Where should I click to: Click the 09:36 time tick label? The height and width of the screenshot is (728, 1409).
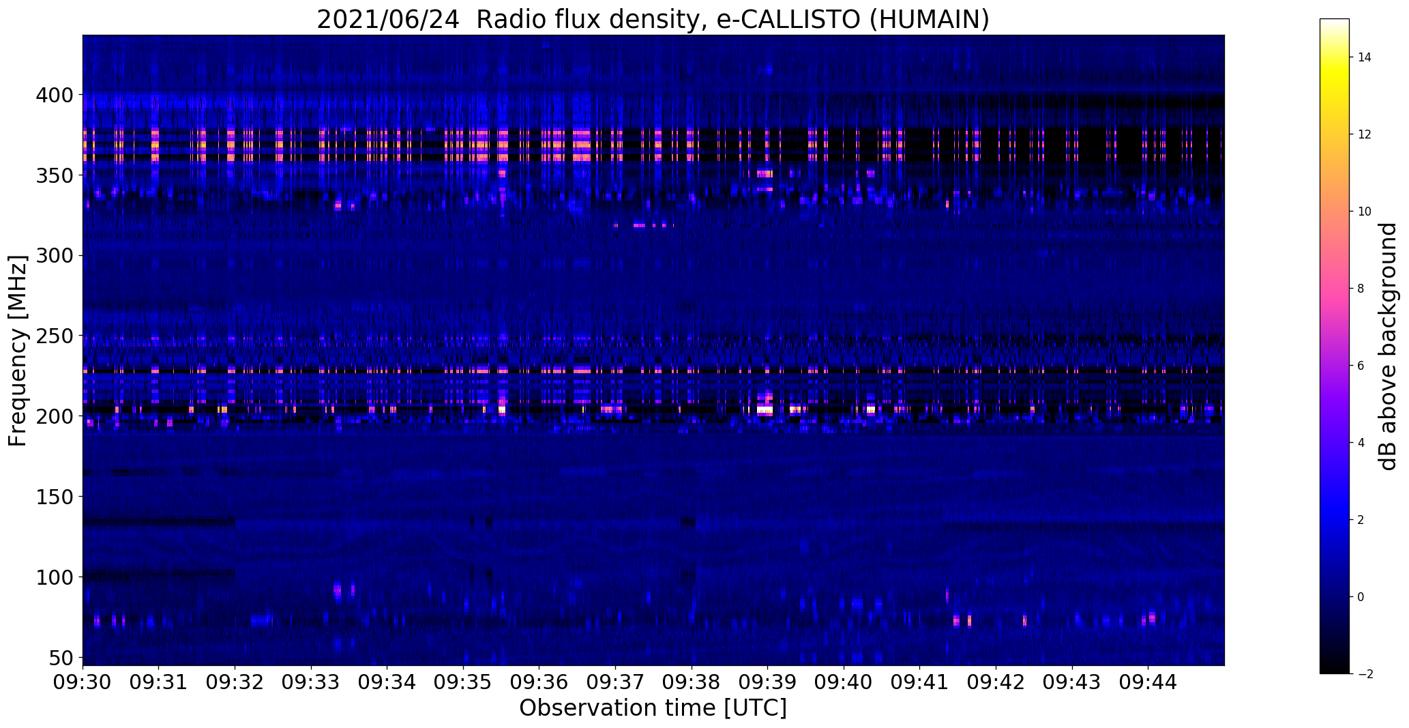(539, 682)
